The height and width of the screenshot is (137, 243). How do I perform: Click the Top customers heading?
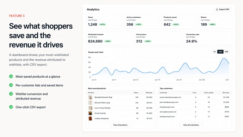(x=166, y=89)
